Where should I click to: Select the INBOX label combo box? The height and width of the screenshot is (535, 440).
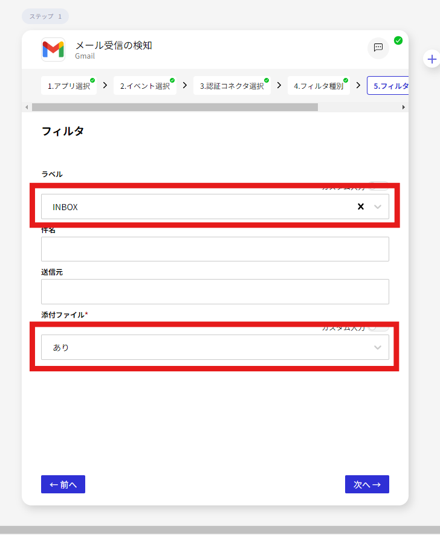click(x=215, y=207)
